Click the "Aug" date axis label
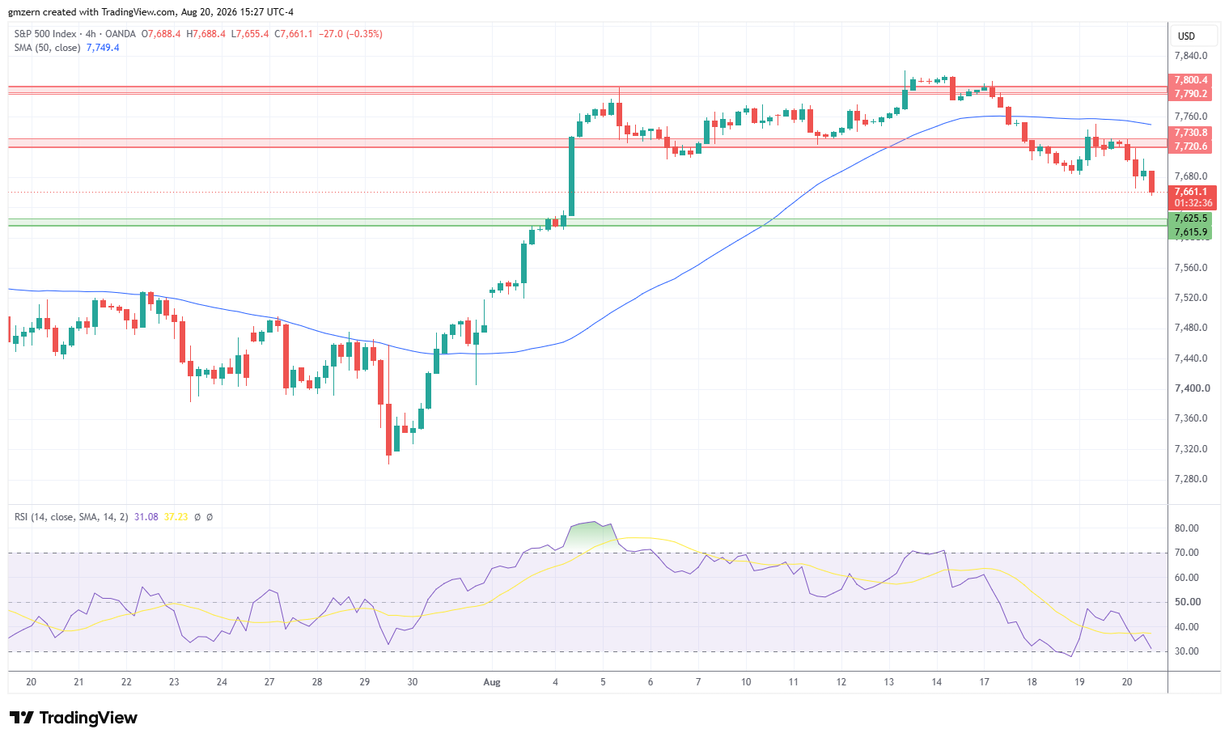The image size is (1229, 742). [492, 682]
